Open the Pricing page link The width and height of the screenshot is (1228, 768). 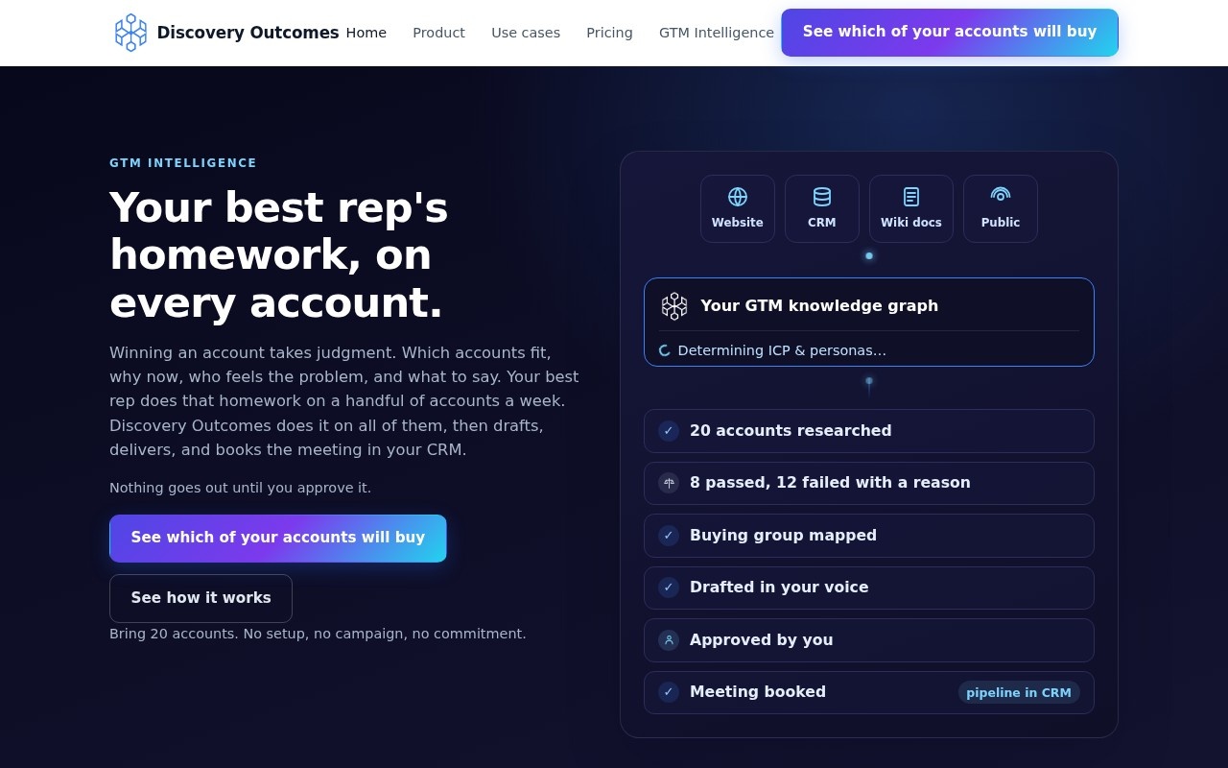[x=609, y=33]
